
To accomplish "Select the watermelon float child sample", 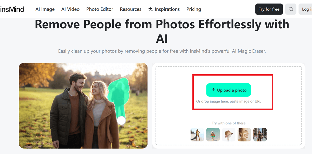I will [x=213, y=134].
